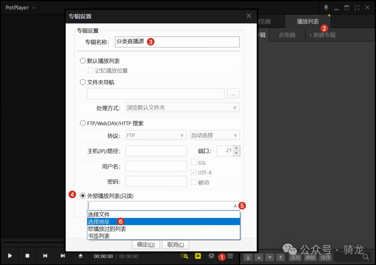Image resolution: width=376 pixels, height=265 pixels.
Task: Open PotPlayer preferences via gear icon
Action: (x=211, y=256)
